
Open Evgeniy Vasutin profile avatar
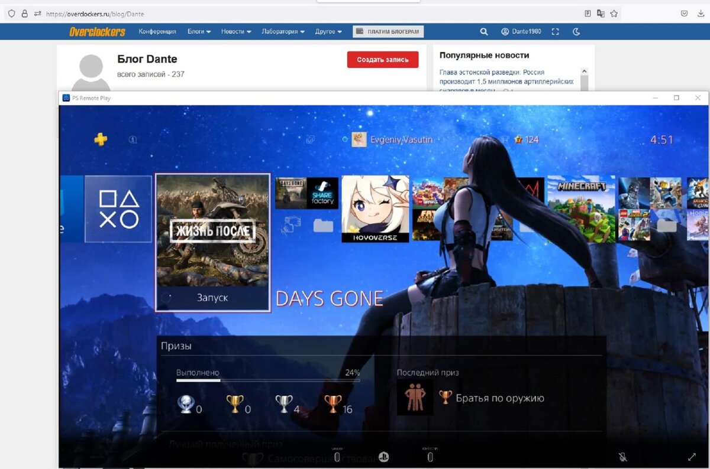[359, 139]
